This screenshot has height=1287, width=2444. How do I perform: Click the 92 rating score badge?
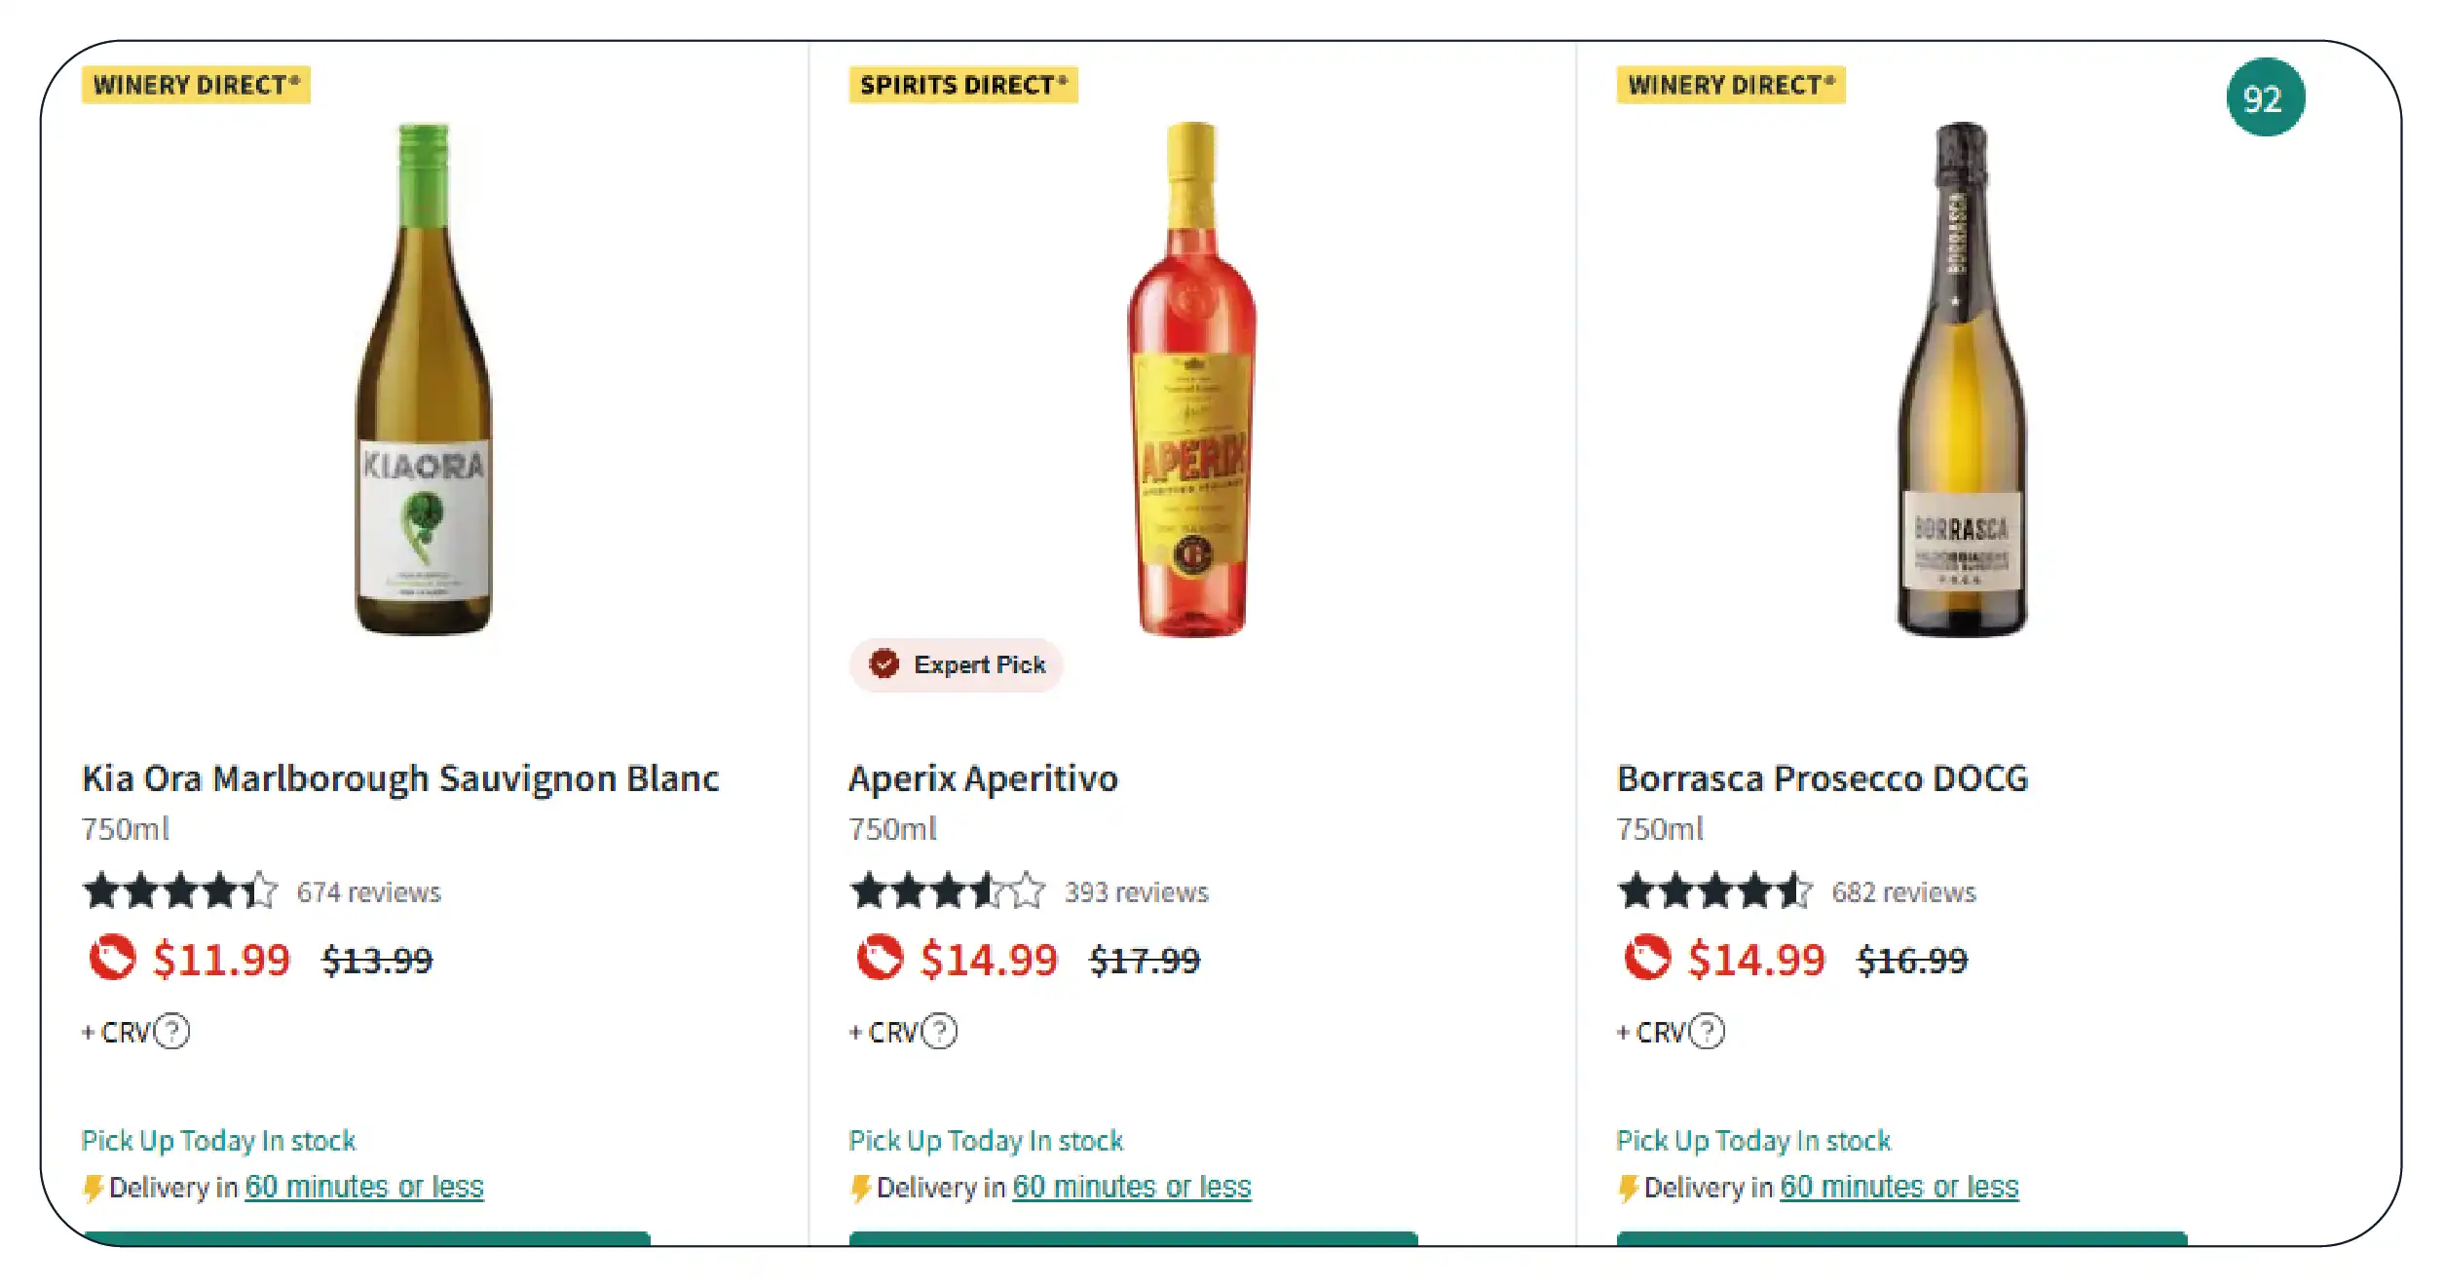[2265, 98]
